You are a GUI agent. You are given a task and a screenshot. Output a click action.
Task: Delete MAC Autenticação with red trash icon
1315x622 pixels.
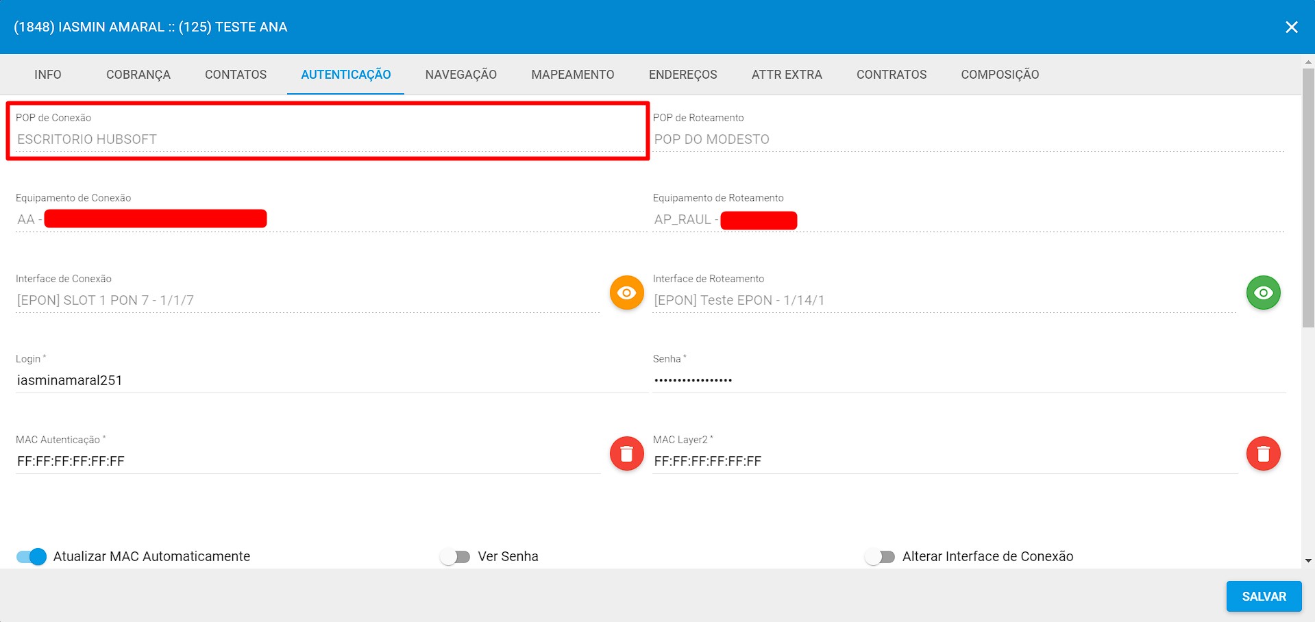coord(626,453)
